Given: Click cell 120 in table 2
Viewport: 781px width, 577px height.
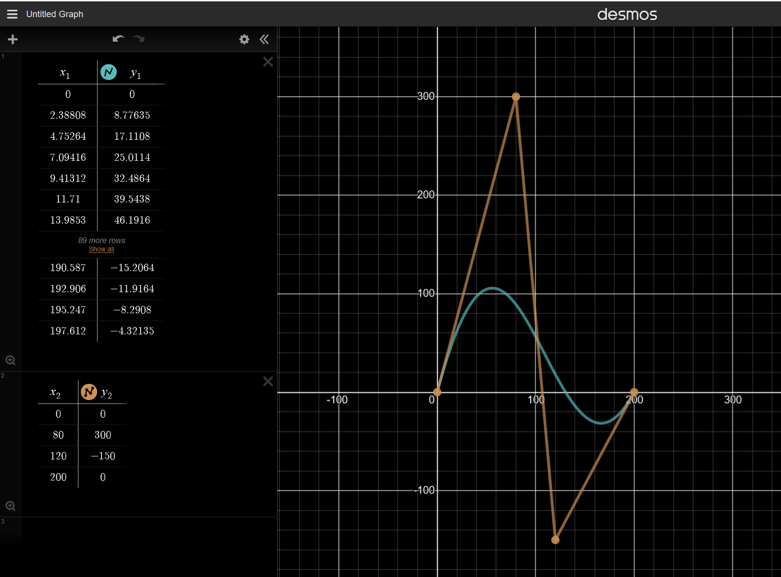Looking at the screenshot, I should coord(58,456).
